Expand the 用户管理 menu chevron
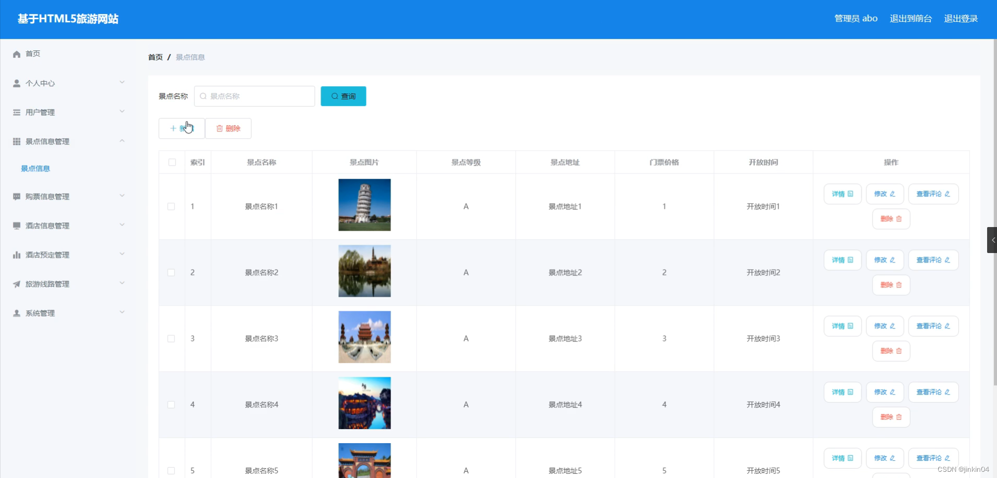 click(x=122, y=111)
